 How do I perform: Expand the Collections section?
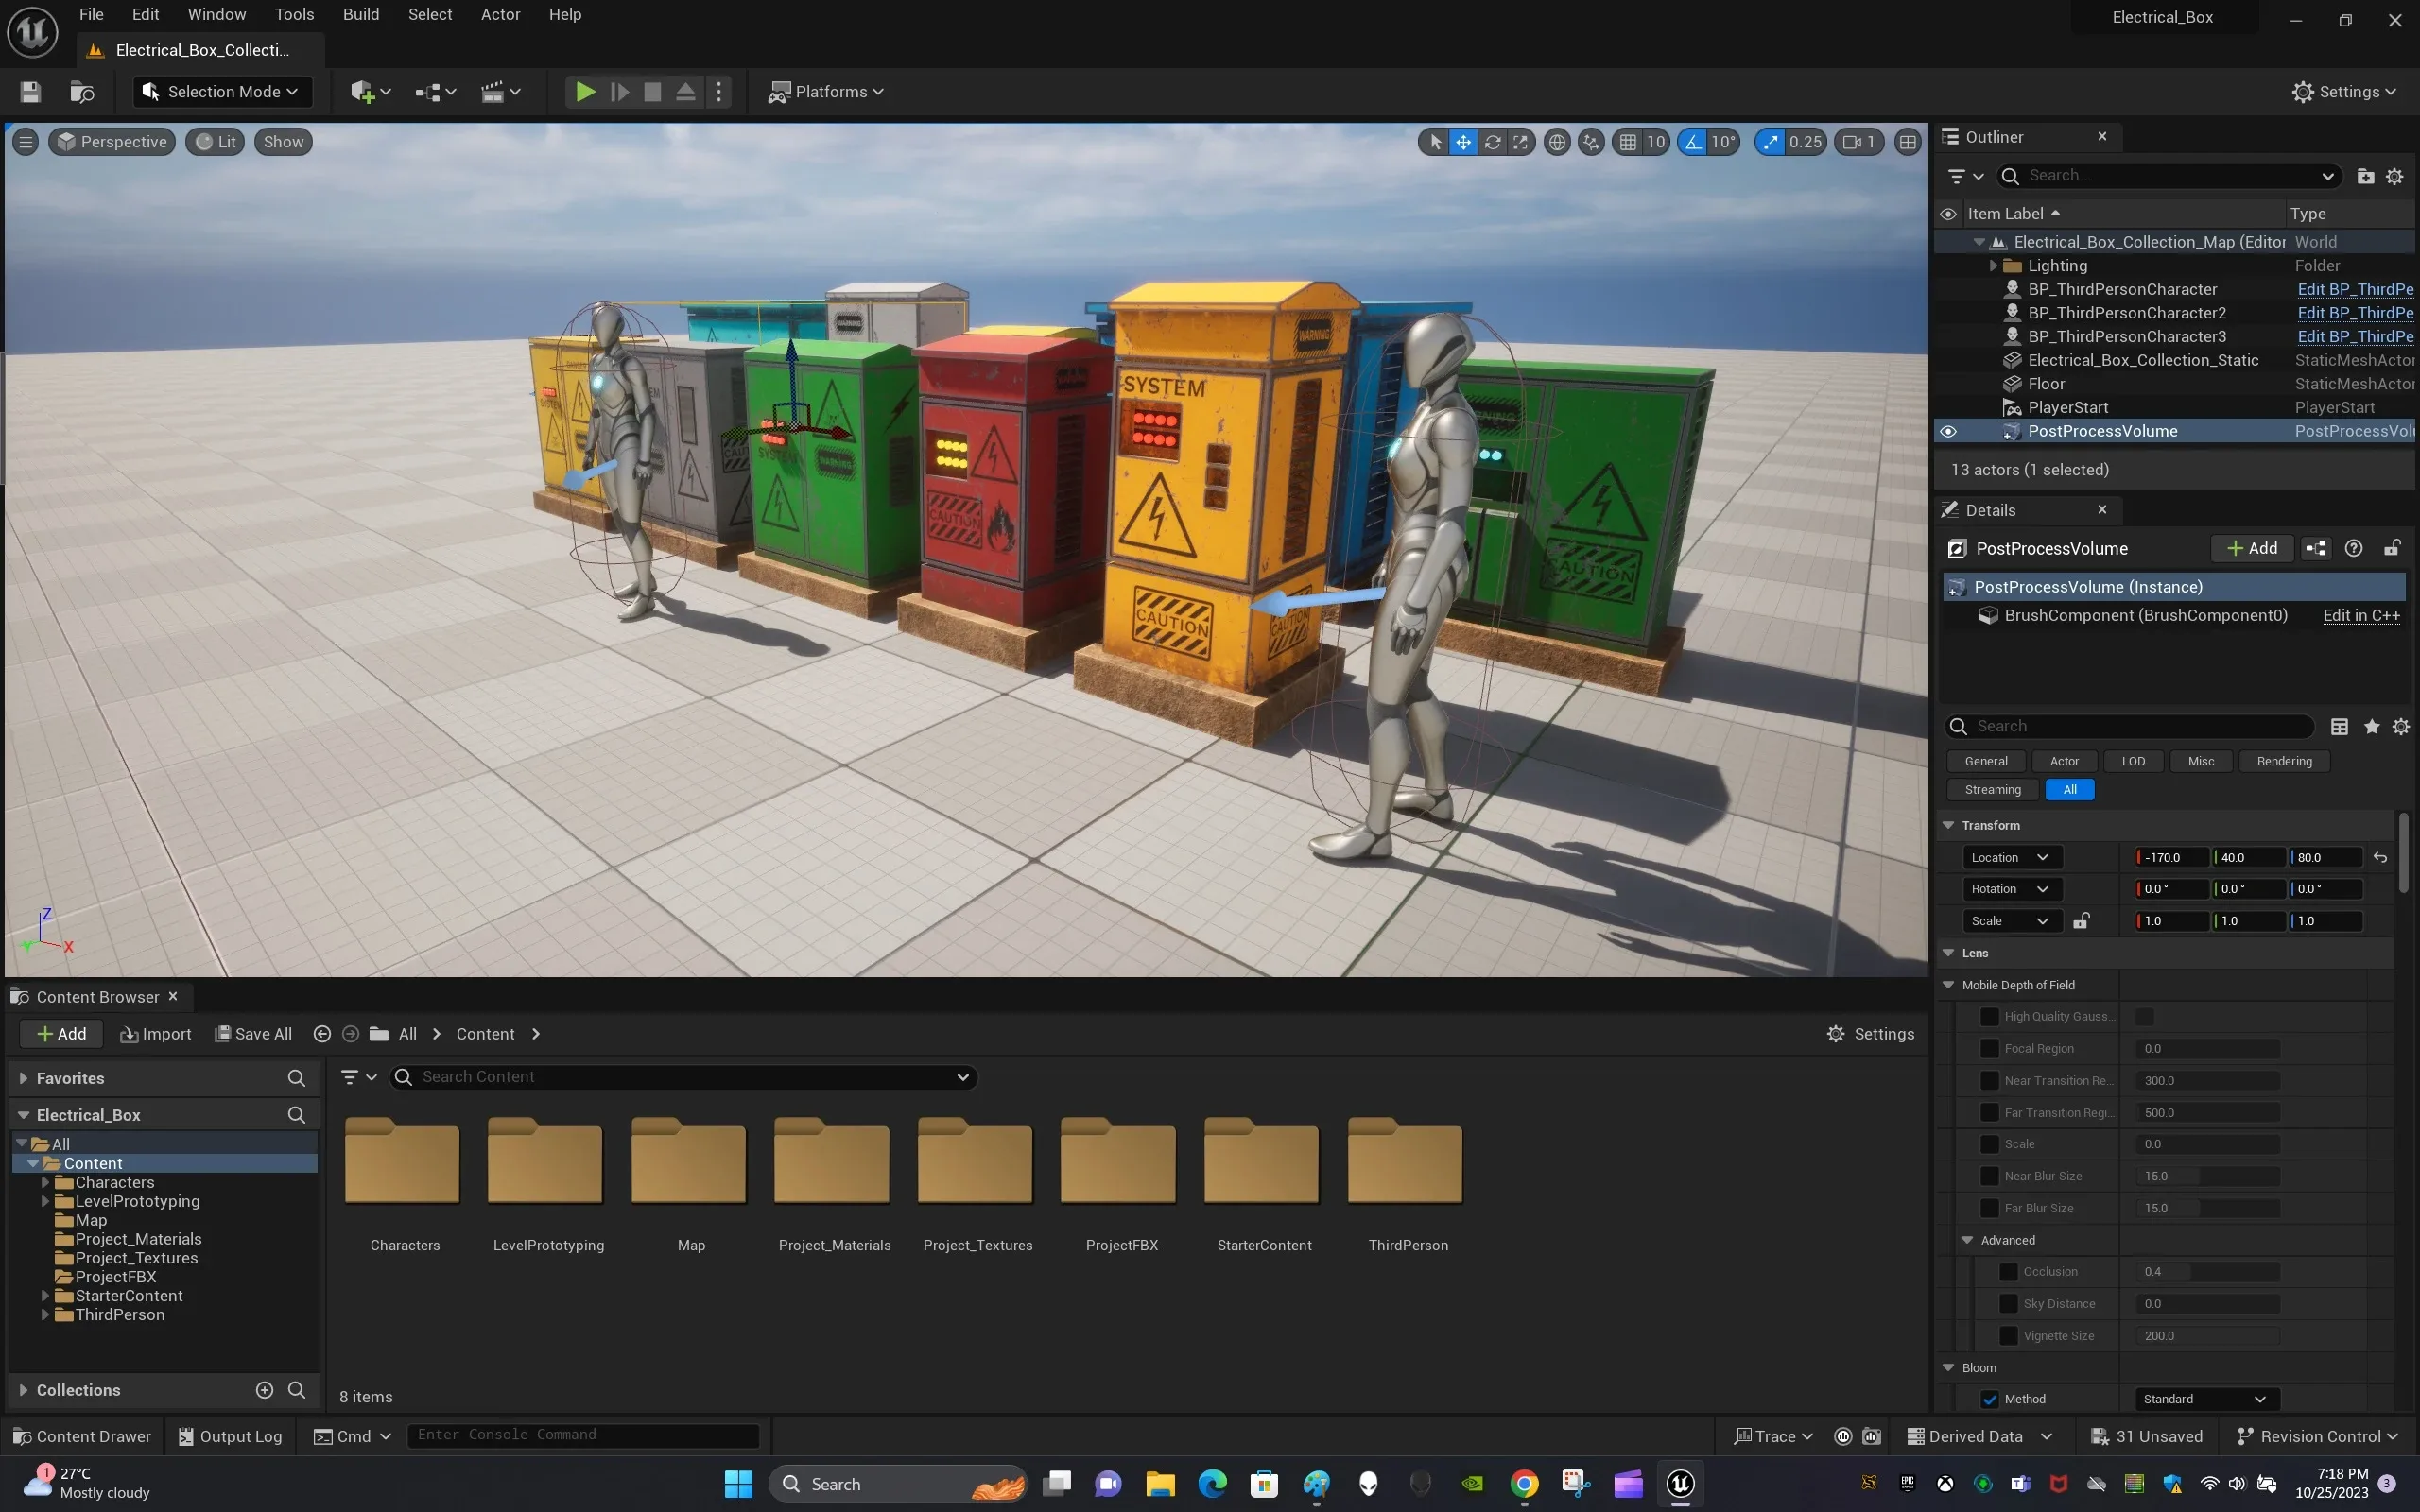(23, 1390)
